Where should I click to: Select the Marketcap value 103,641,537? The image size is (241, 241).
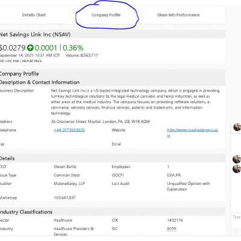click(64, 198)
